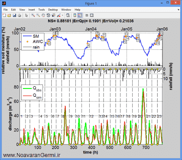Click event number 8 label in discharge plot

click(x=63, y=116)
